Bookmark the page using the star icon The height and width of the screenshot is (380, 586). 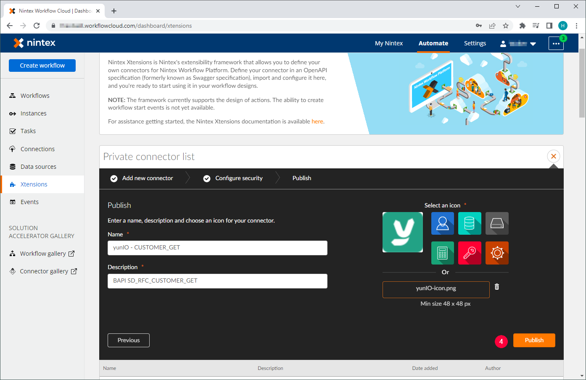506,26
